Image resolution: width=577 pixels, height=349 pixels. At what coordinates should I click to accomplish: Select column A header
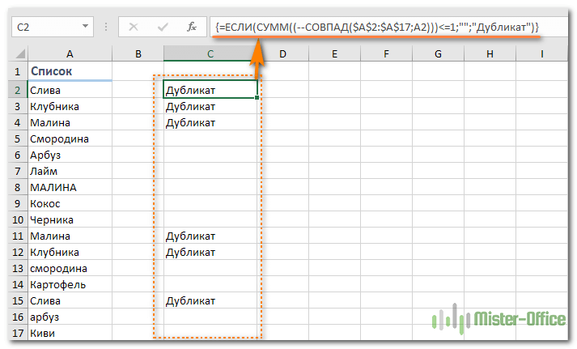click(x=70, y=53)
